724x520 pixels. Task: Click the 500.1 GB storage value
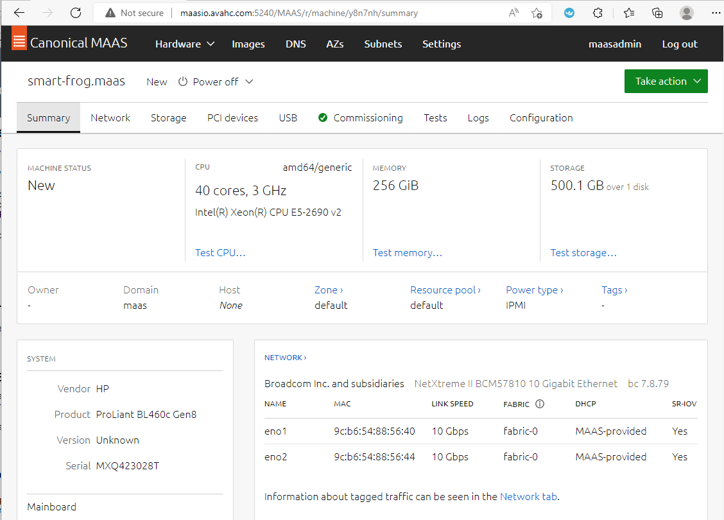click(577, 185)
